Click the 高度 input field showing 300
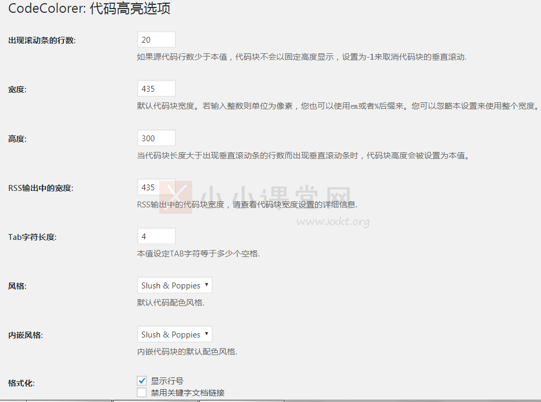Viewport: 541px width, 402px height. tap(157, 138)
